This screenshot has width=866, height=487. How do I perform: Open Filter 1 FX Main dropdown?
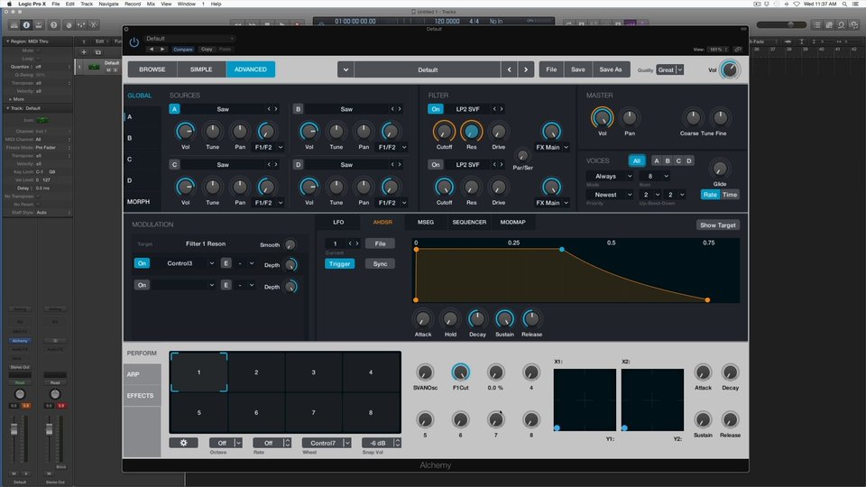(x=552, y=147)
